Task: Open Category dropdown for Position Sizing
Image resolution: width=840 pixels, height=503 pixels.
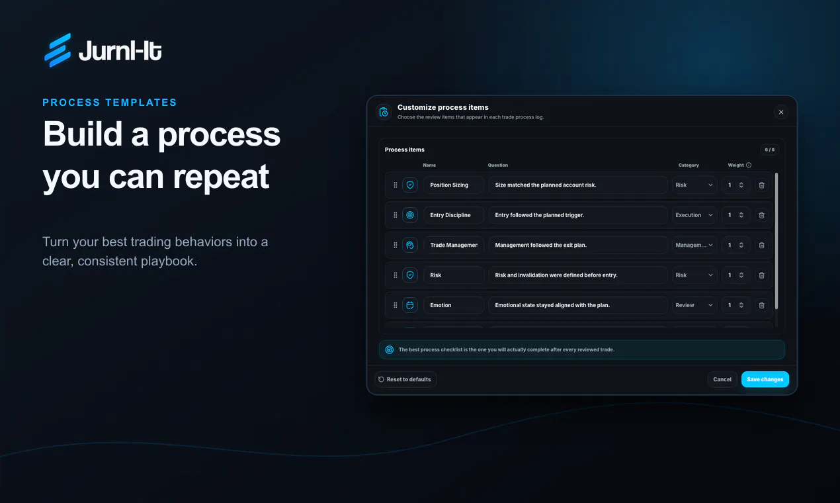Action: 694,185
